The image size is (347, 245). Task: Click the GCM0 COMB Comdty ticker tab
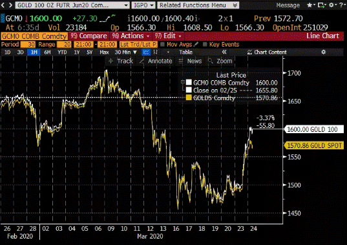pyautogui.click(x=34, y=36)
